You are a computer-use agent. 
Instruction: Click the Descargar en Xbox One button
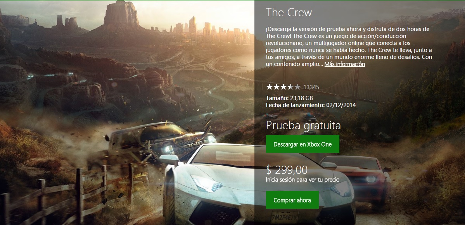[303, 144]
